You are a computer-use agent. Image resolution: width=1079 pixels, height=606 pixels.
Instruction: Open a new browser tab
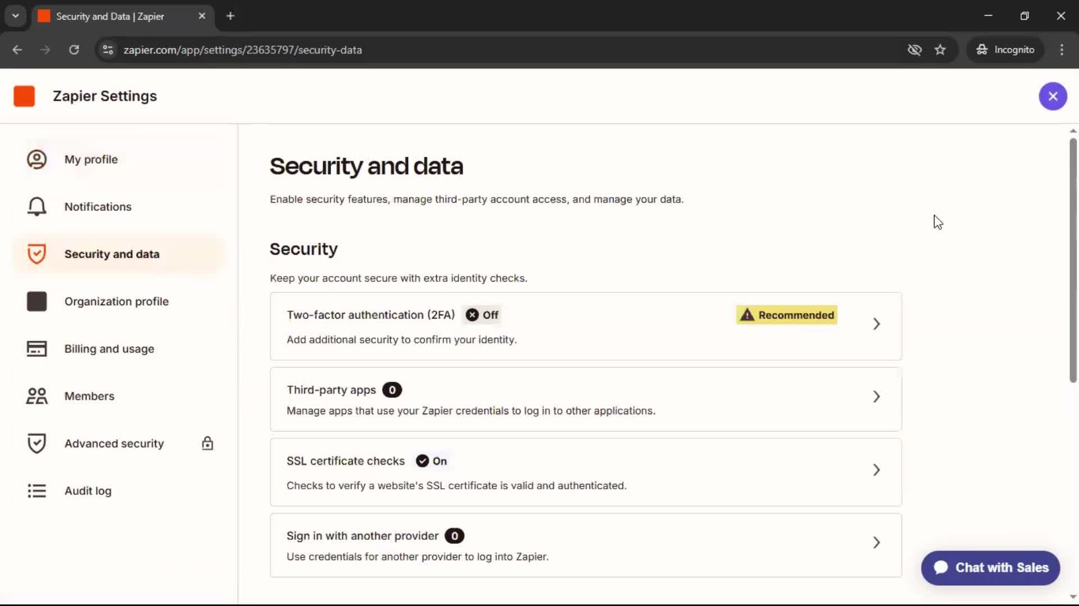(x=230, y=16)
